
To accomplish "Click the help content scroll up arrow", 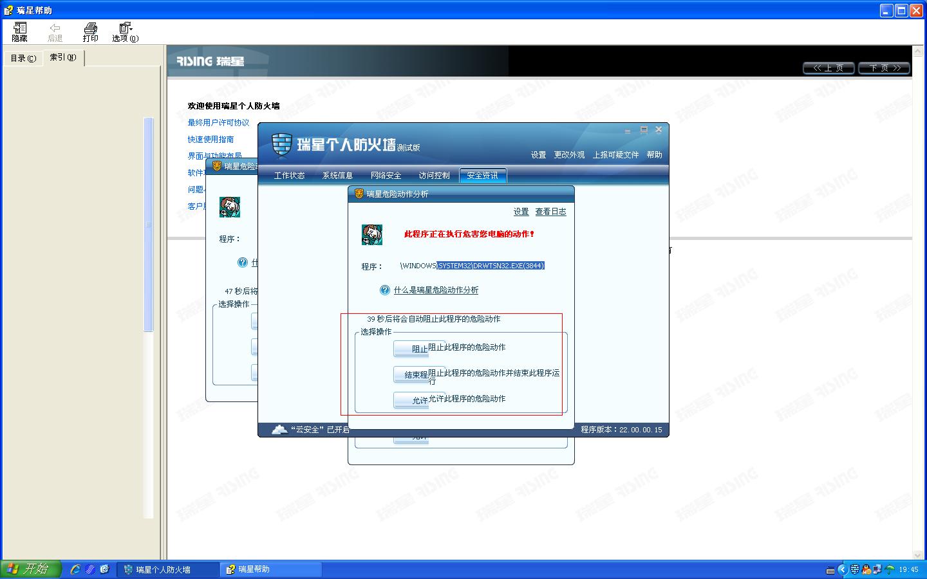I will [917, 51].
